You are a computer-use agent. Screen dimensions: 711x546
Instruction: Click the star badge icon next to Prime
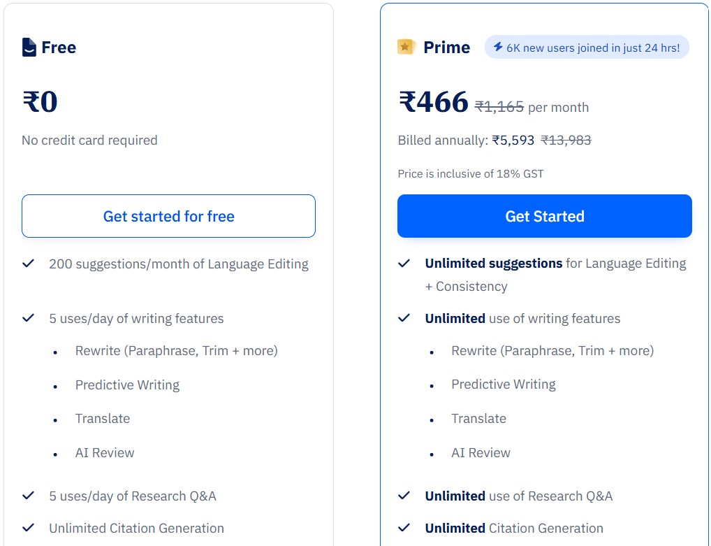coord(405,47)
